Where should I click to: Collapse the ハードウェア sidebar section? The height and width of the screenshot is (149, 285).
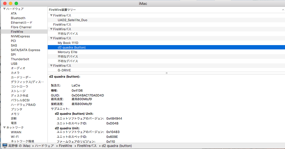(4, 9)
